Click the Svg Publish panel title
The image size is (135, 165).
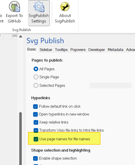click(x=45, y=41)
